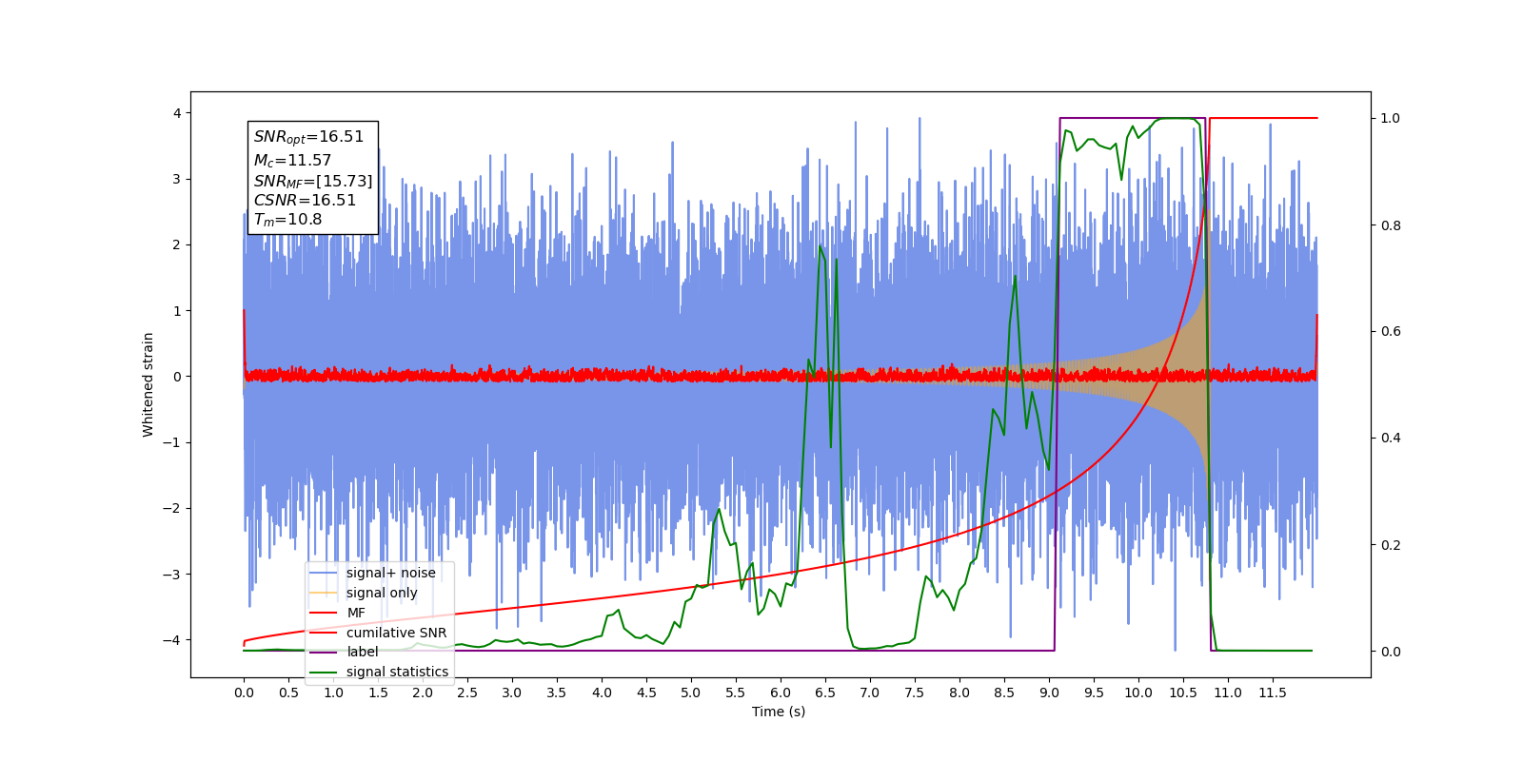Click the 2.5 x-axis tick label
Viewport: 1523px width, 761px height.
click(467, 693)
